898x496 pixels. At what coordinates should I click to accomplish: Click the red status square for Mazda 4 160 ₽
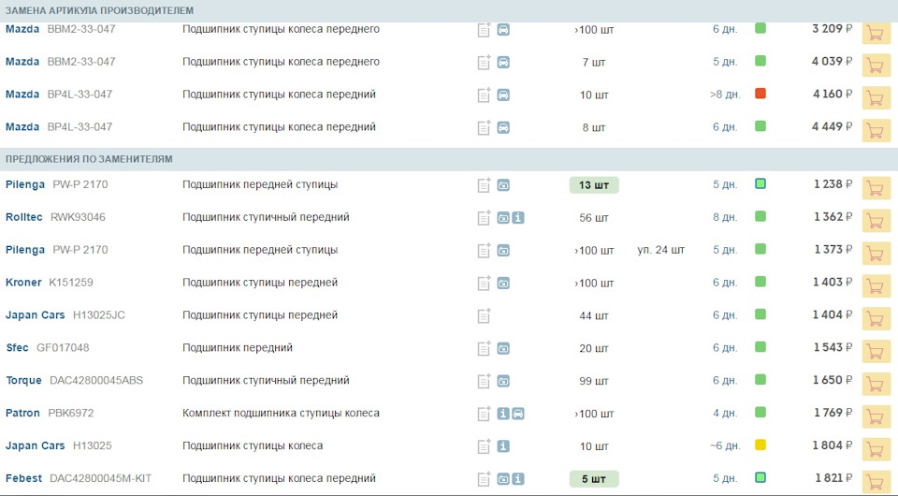(x=760, y=94)
